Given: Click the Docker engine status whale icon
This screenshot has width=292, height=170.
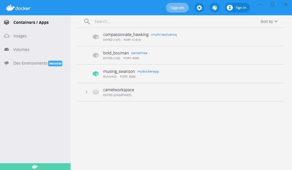Looking at the screenshot, I should coord(35,167).
